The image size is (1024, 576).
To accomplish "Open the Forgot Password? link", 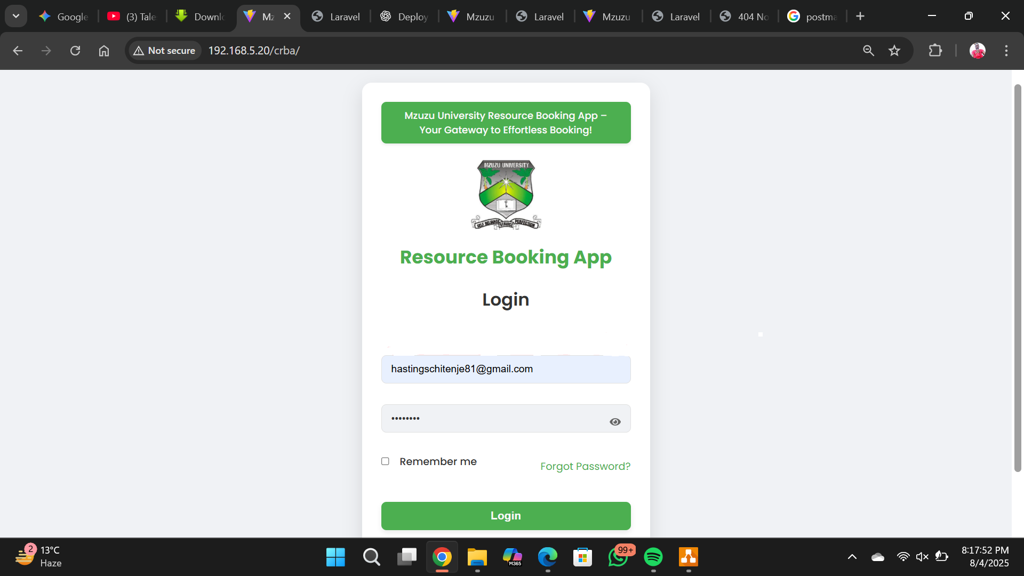I will point(585,467).
